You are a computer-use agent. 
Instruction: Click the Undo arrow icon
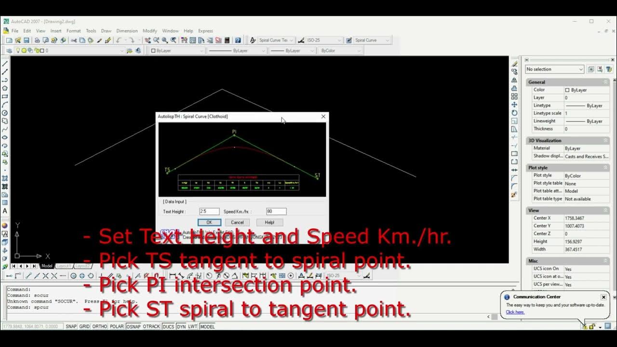click(x=118, y=40)
